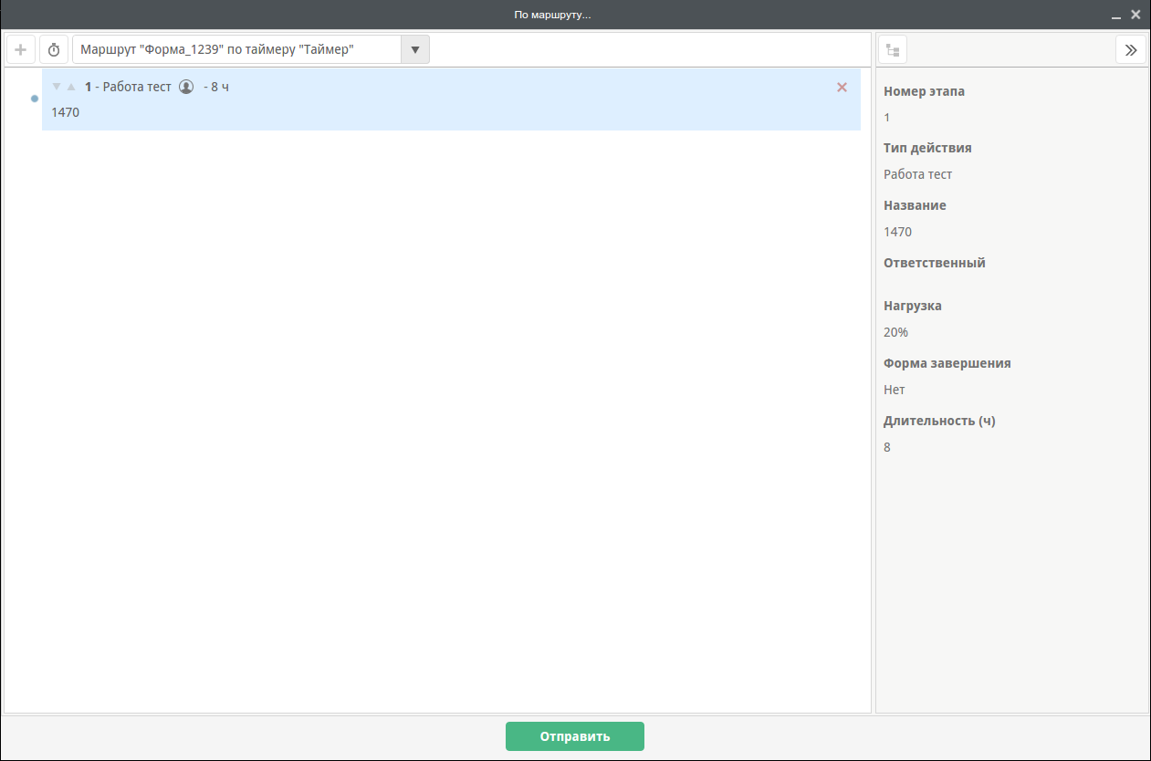
Task: Click the Нагрузка label
Action: click(913, 306)
